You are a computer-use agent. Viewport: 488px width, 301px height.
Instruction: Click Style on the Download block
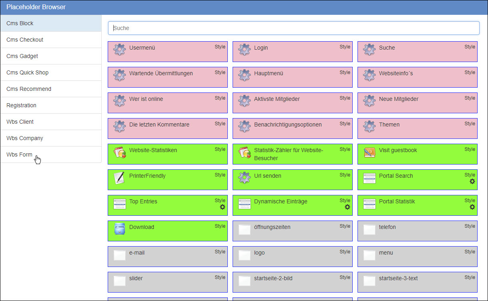tap(220, 226)
